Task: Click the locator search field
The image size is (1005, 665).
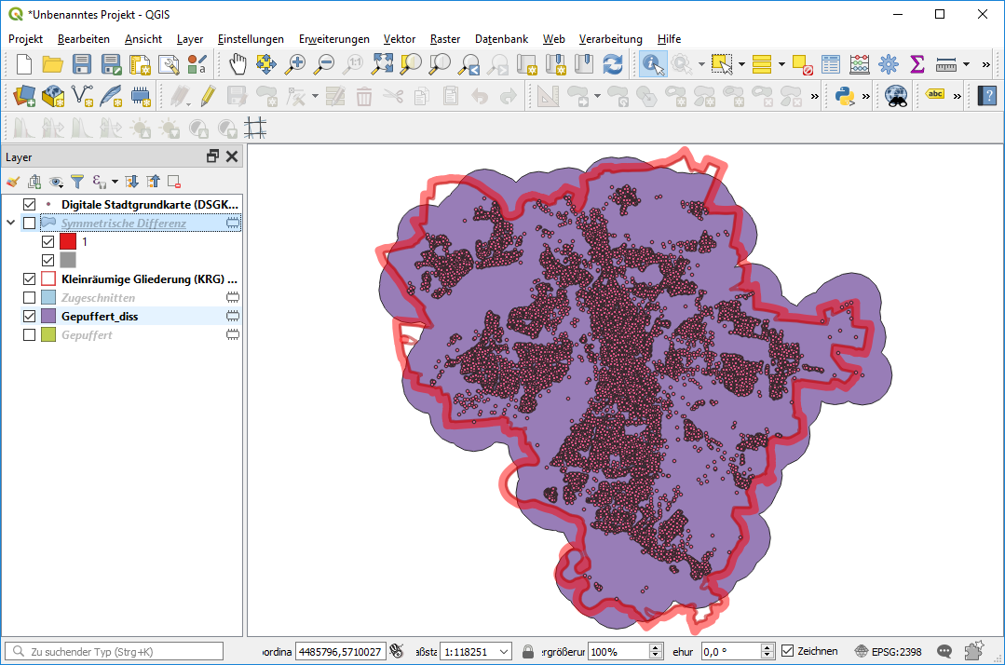Action: click(x=115, y=651)
